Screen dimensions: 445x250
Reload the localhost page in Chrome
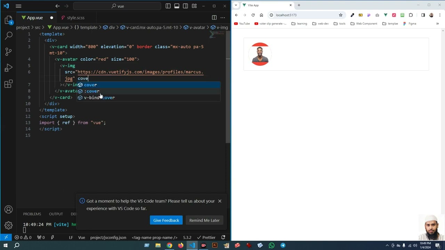point(253,15)
